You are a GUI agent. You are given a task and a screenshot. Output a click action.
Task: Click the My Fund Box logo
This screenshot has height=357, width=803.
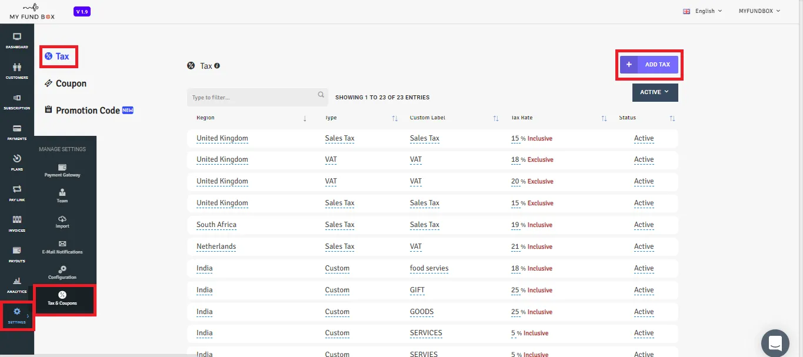coord(32,11)
